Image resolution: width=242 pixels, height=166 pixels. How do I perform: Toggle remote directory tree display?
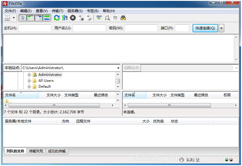pyautogui.click(x=39, y=18)
